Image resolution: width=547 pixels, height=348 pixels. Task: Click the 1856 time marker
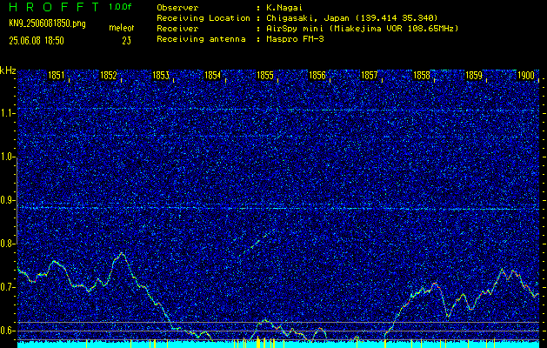(x=317, y=76)
